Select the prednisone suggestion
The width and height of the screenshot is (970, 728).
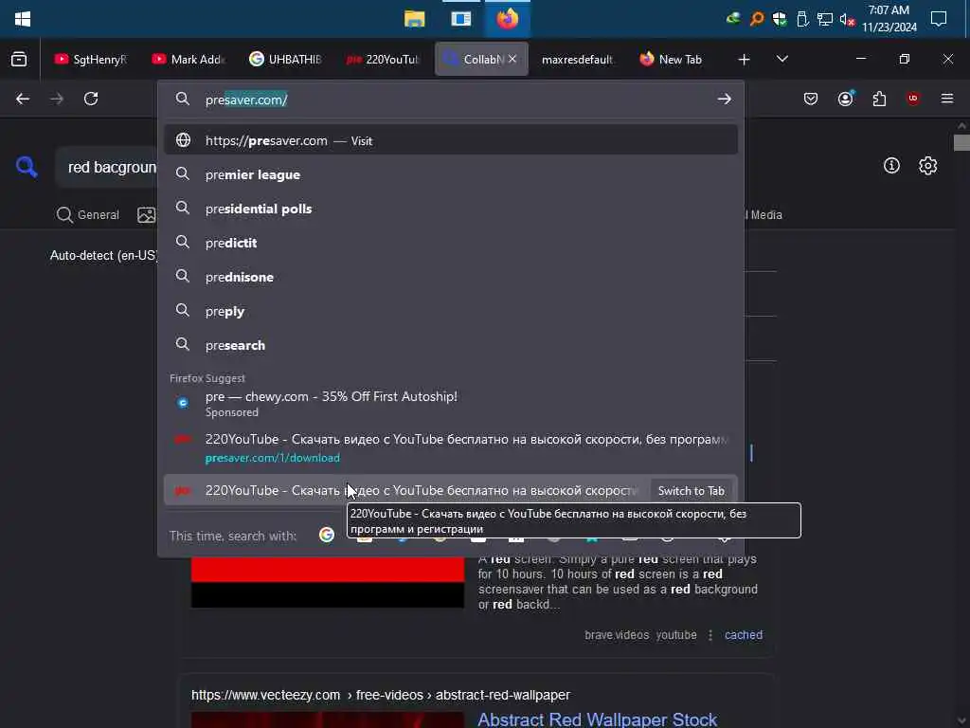tap(451, 277)
